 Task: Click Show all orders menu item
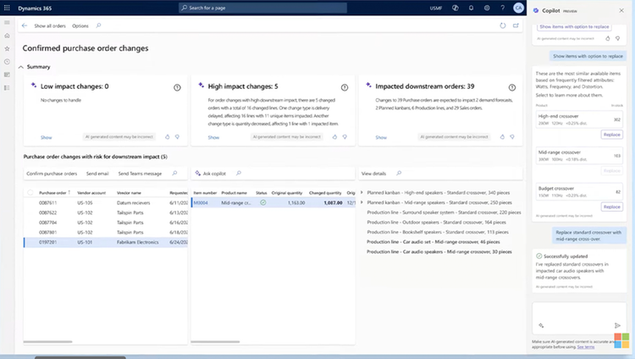coord(50,26)
